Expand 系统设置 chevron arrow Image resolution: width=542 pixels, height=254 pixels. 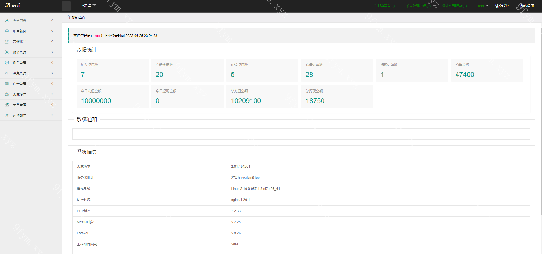click(x=52, y=94)
